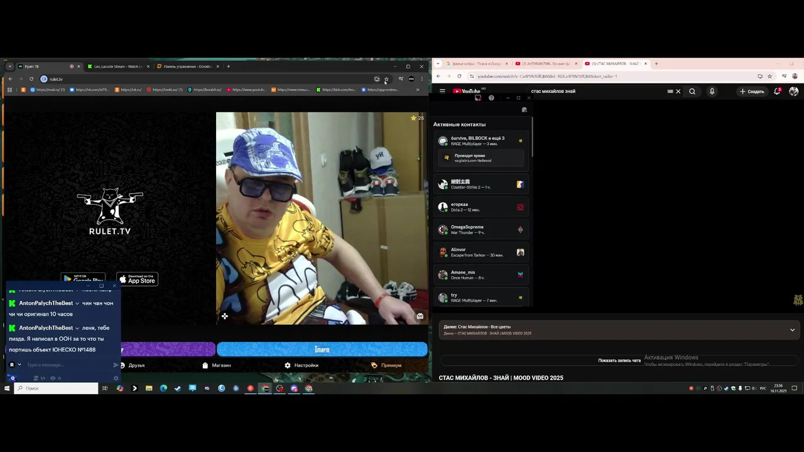The width and height of the screenshot is (804, 452).
Task: Expand options for AntonPalychTheBest леня message
Action: [77, 328]
